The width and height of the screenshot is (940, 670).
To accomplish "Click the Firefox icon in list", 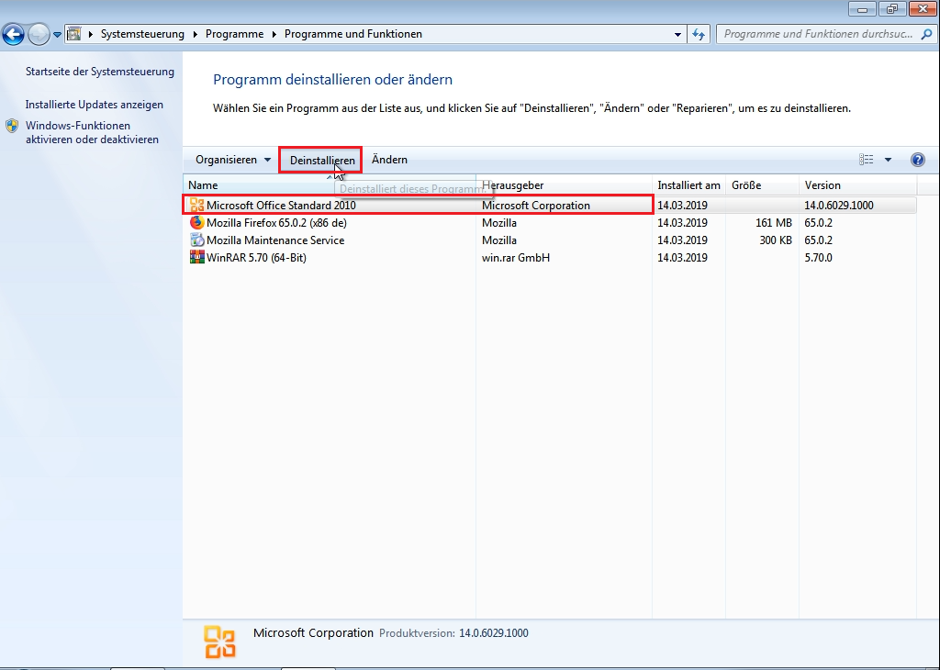I will click(x=196, y=222).
